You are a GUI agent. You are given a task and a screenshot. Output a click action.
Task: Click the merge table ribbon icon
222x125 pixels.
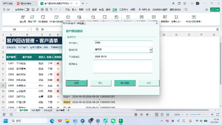click(x=154, y=17)
